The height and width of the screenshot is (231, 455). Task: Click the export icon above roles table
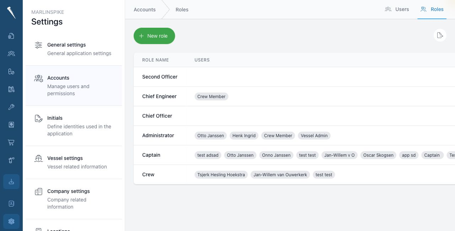point(440,35)
